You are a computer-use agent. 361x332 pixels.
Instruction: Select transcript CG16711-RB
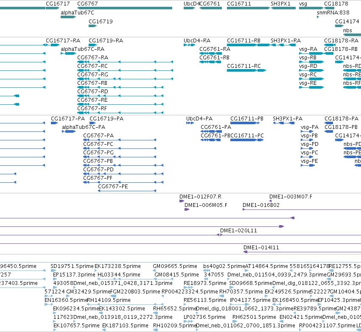pyautogui.click(x=244, y=41)
